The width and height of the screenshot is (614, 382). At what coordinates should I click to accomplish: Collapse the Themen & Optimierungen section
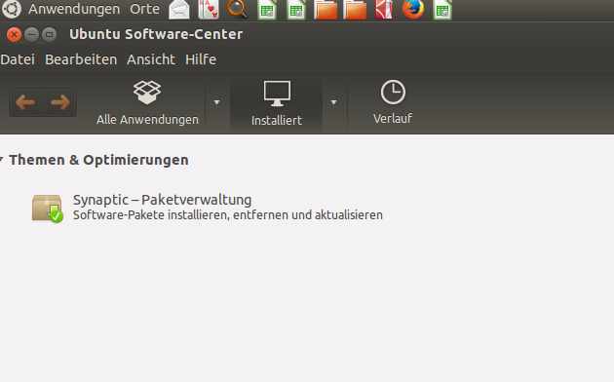2,159
